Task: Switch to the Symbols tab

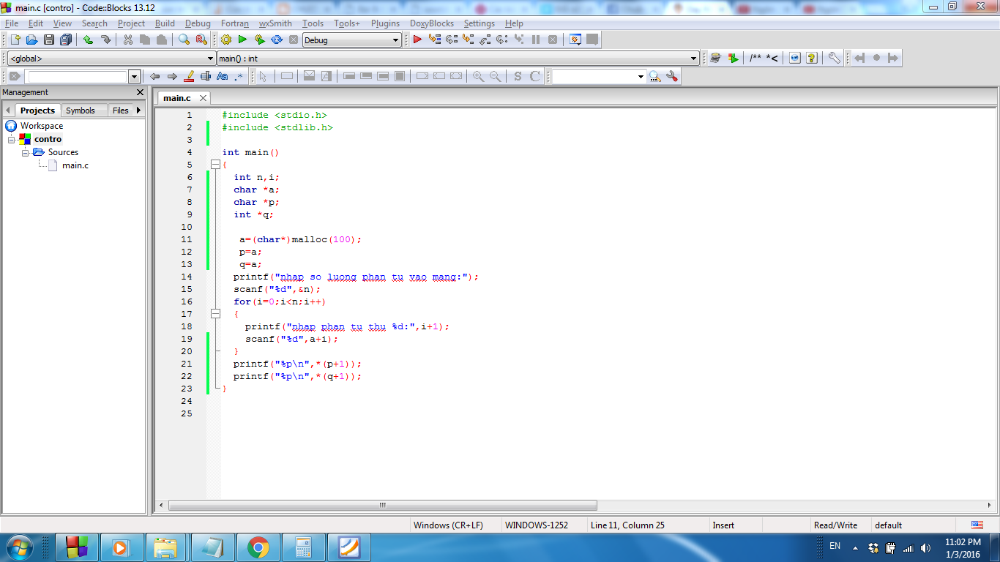Action: click(80, 110)
